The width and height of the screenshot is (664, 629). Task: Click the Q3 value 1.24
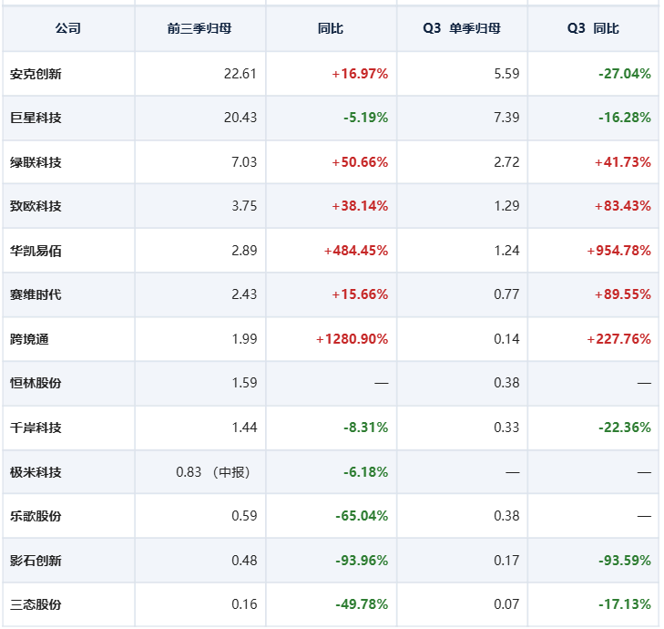[506, 251]
